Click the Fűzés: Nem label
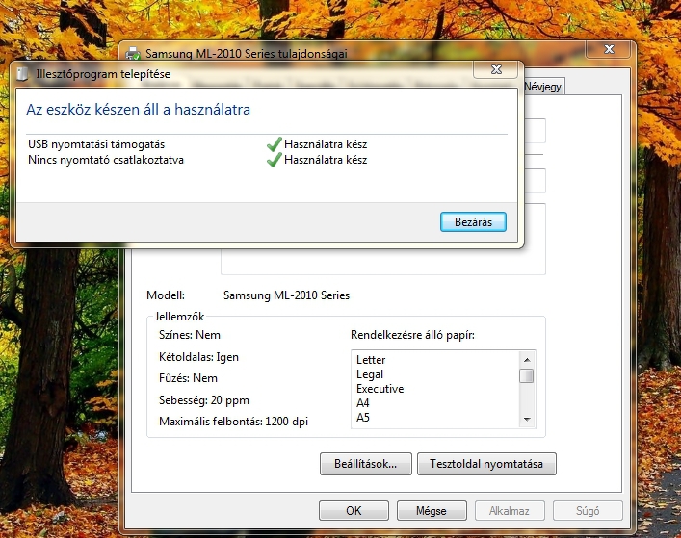 click(188, 378)
